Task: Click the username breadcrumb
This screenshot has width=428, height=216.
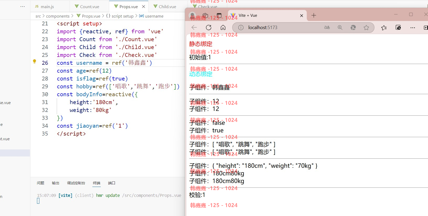Action: pos(154,16)
